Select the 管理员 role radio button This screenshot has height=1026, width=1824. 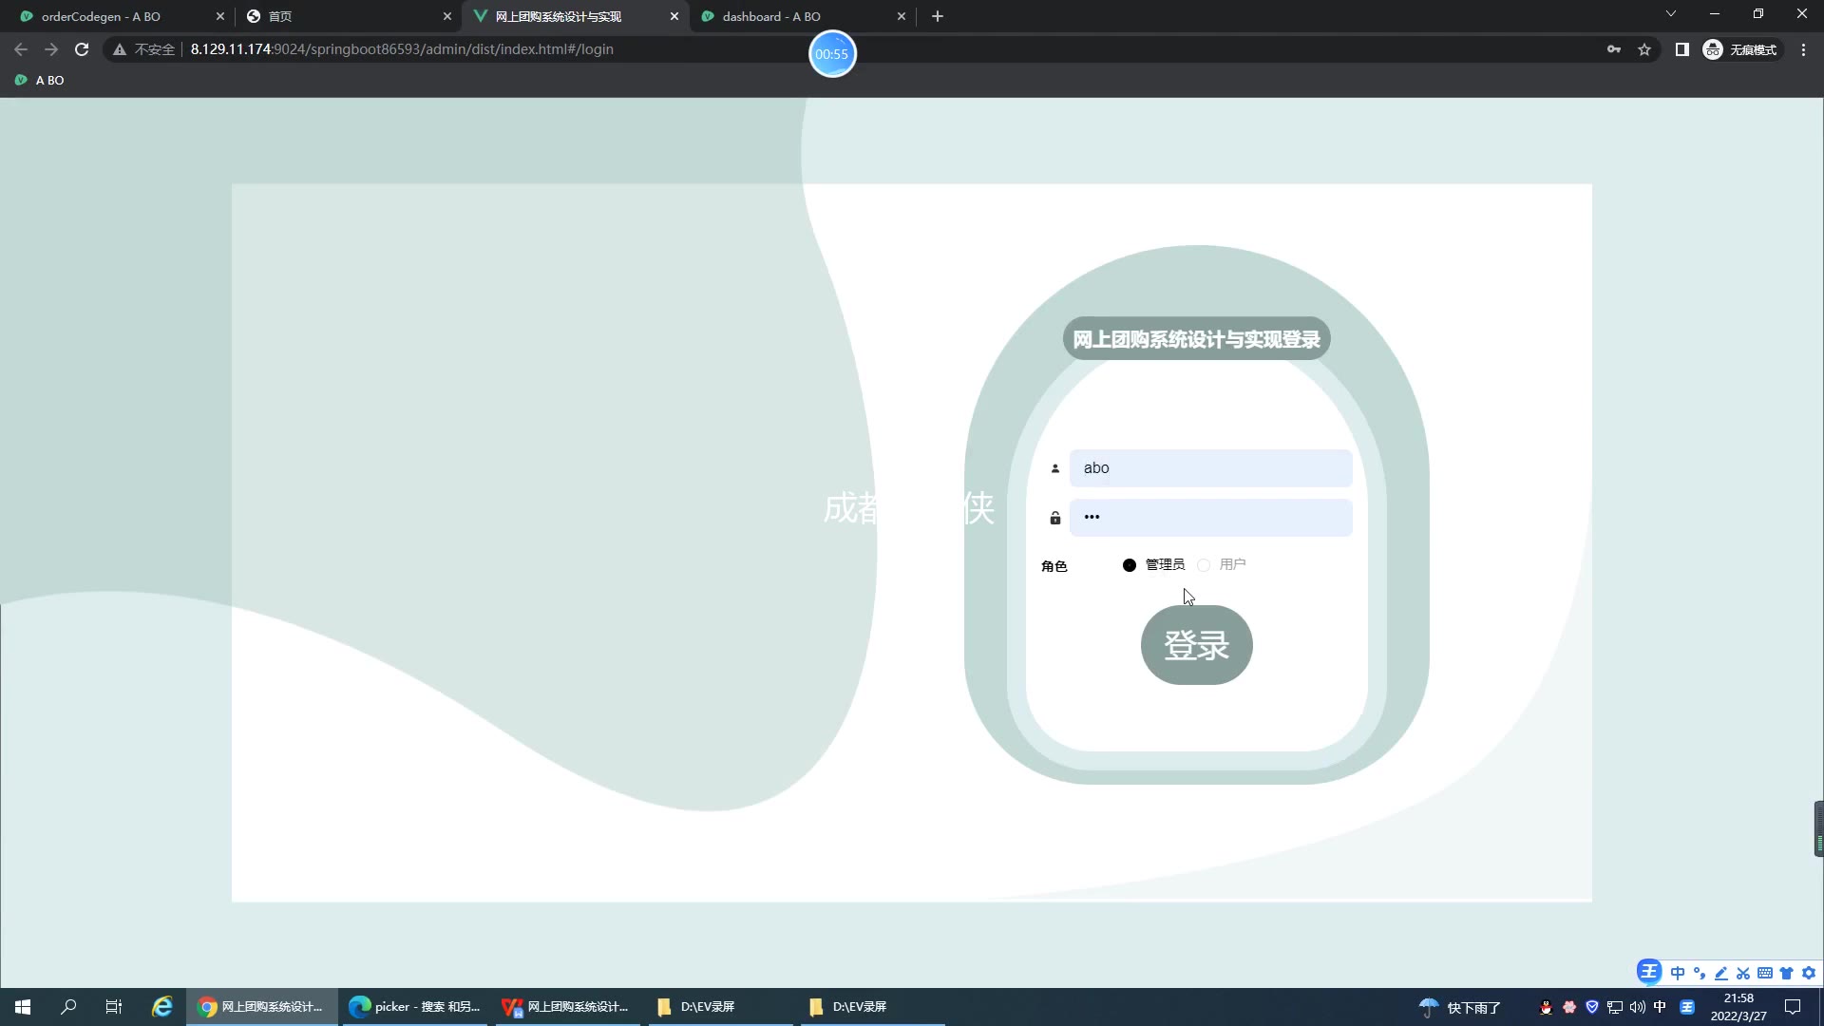click(x=1130, y=565)
